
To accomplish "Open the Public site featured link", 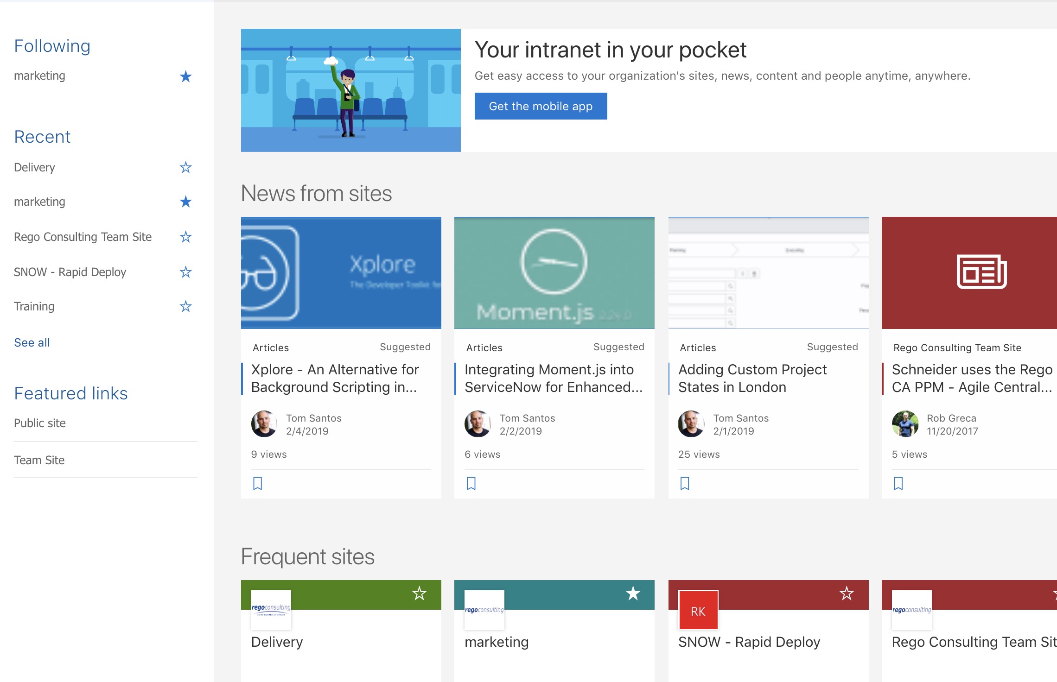I will pos(40,423).
